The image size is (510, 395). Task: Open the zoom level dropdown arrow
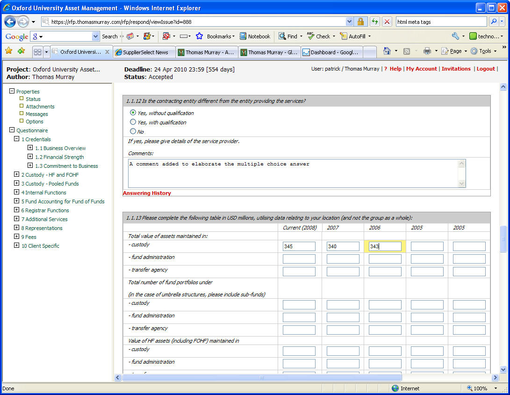(496, 388)
